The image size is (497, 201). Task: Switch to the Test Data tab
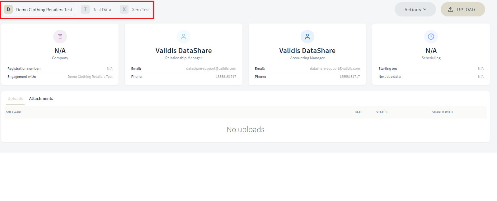(96, 10)
